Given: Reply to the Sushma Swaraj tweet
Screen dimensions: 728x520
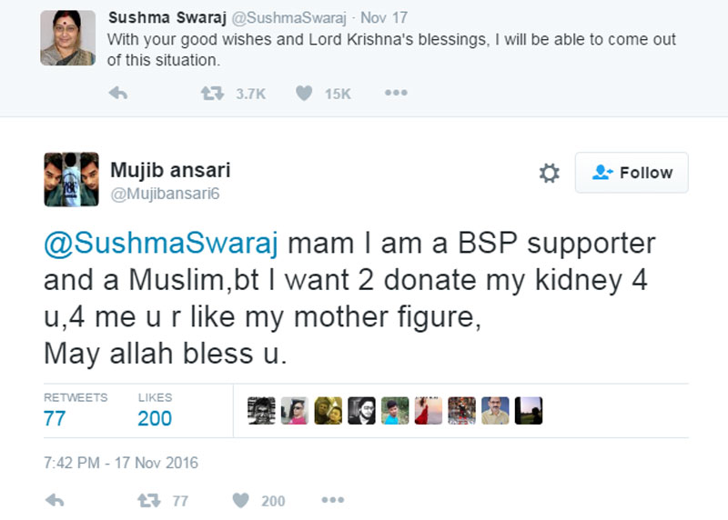Looking at the screenshot, I should 117,93.
